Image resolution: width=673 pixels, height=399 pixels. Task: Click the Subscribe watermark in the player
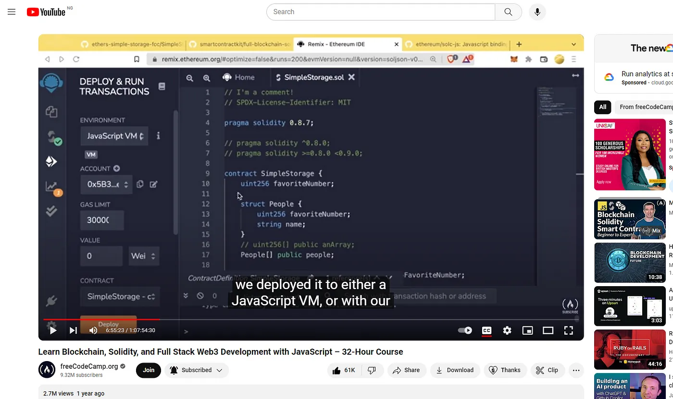pyautogui.click(x=570, y=305)
